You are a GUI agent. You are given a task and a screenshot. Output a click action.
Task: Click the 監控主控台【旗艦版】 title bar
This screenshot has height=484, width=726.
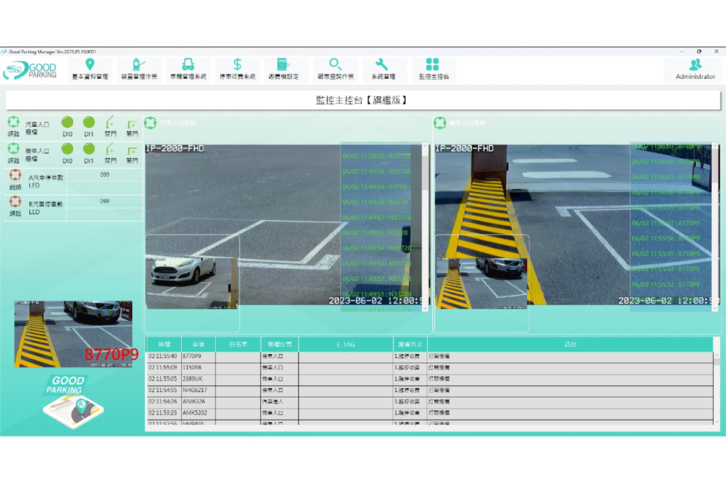coord(362,100)
